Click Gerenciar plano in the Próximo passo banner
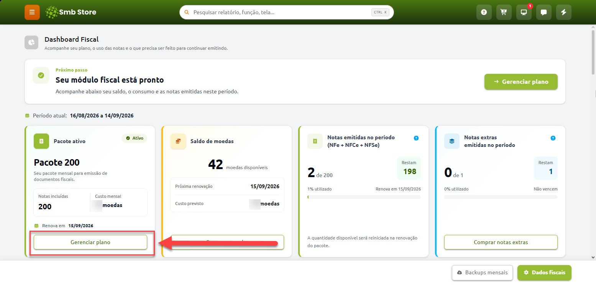 [x=521, y=81]
